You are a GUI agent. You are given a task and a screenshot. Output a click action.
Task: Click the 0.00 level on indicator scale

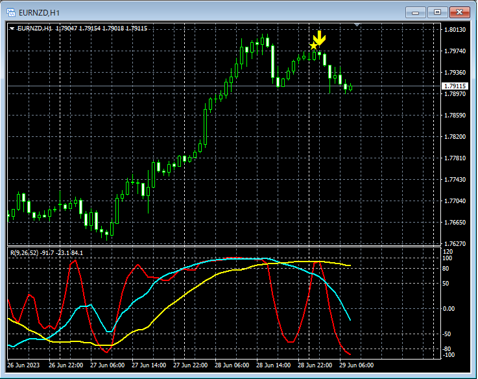tap(449, 308)
